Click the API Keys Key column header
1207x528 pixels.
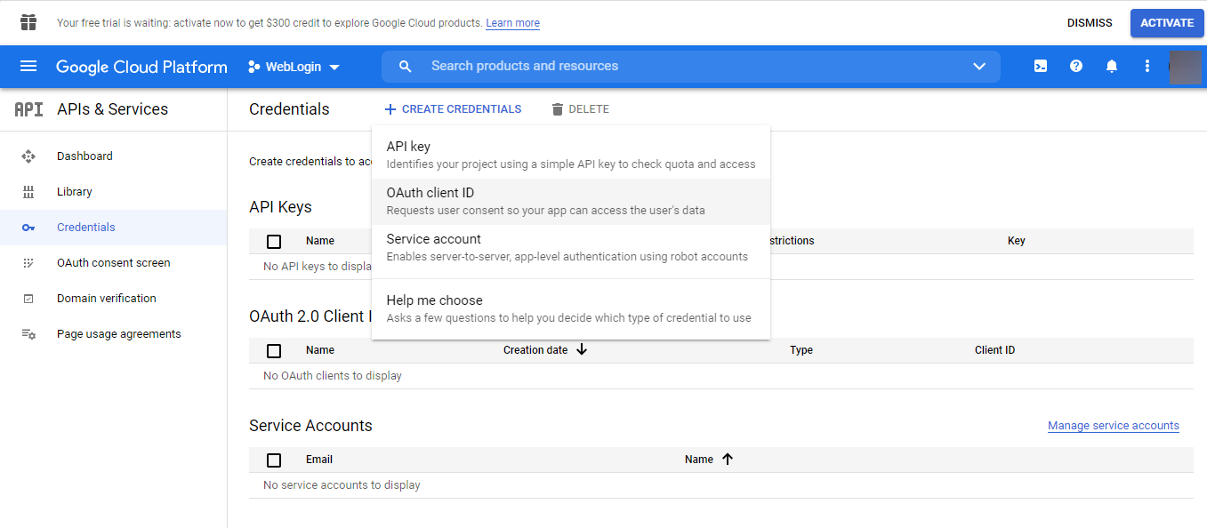click(1017, 241)
